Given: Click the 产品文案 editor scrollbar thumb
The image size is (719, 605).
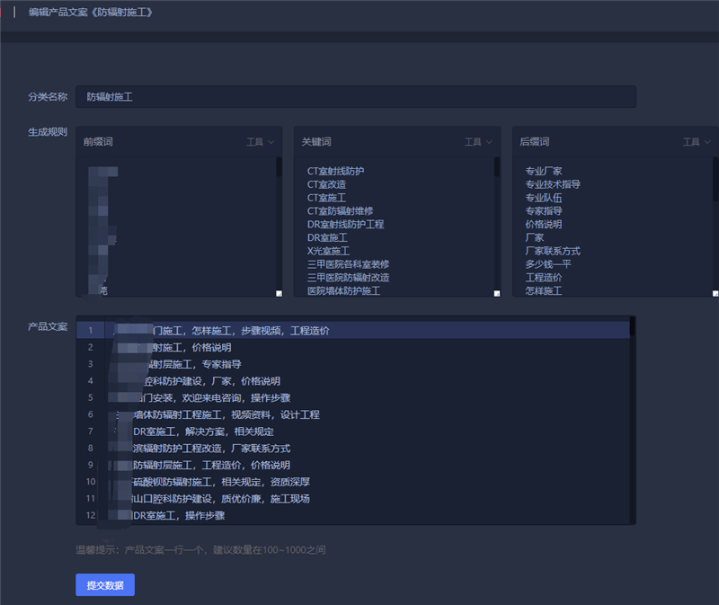Looking at the screenshot, I should pos(633,326).
